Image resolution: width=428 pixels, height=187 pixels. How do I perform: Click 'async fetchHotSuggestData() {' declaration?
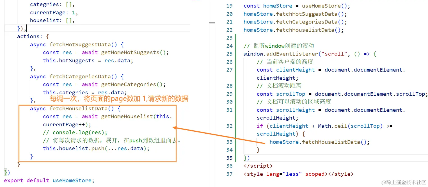click(77, 44)
